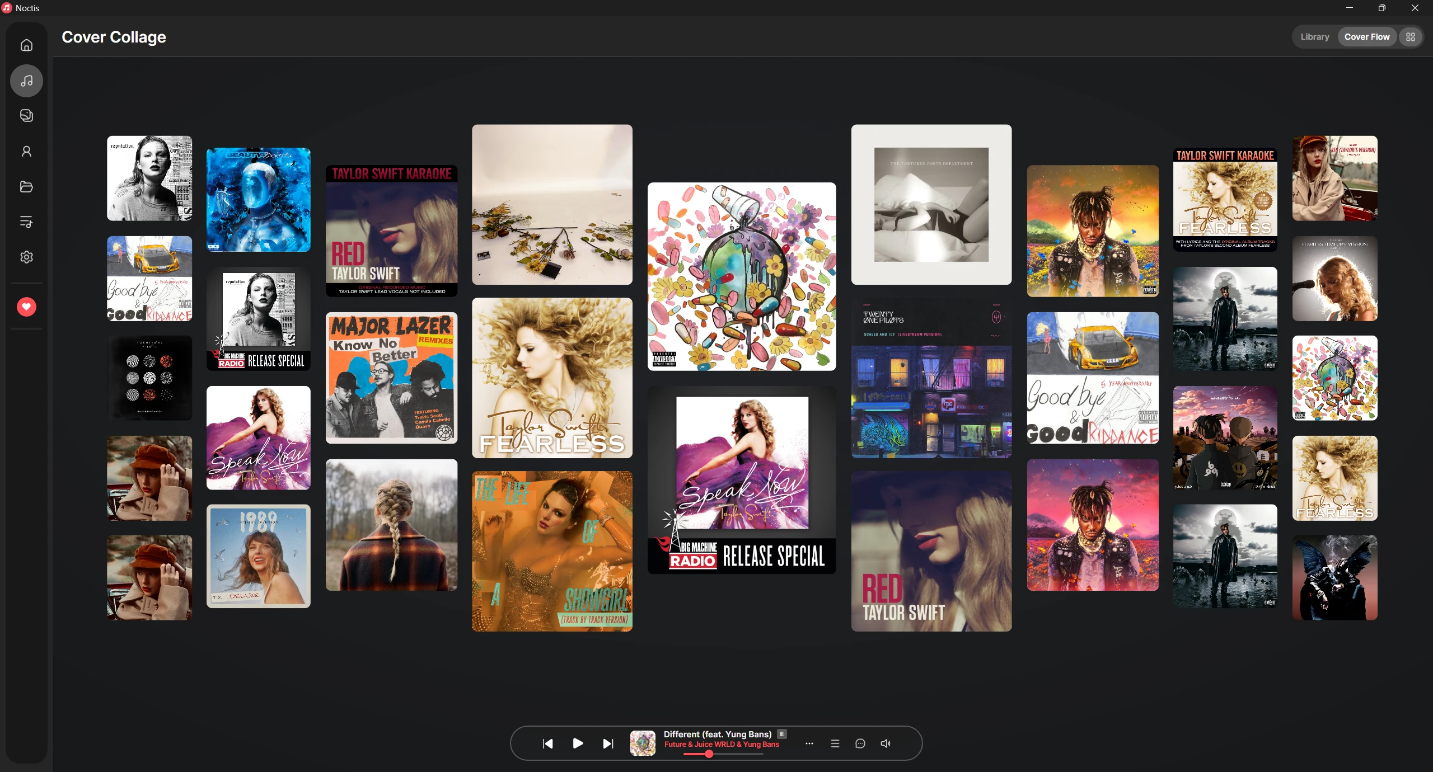Click the playback progress slider knob
Viewport: 1433px width, 772px height.
click(x=709, y=754)
